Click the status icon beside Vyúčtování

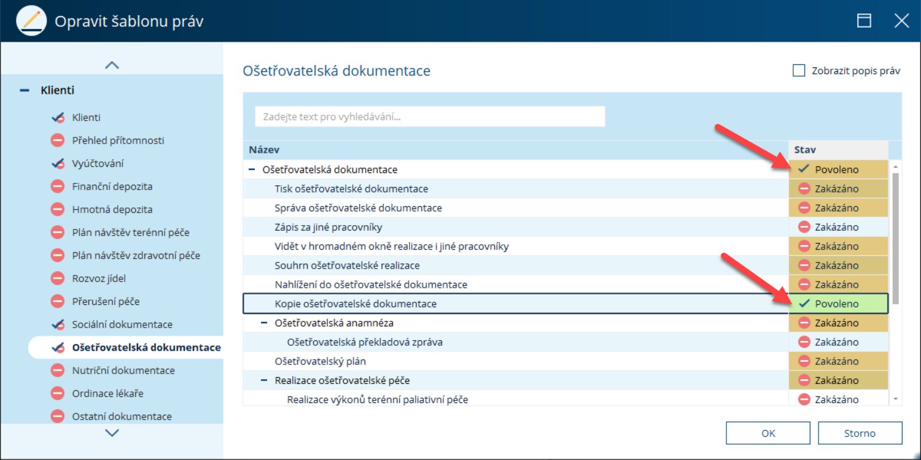click(x=58, y=164)
